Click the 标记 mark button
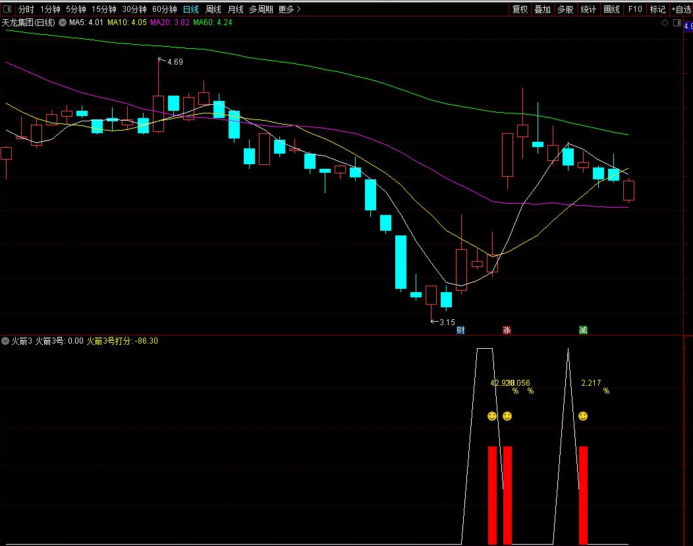This screenshot has width=693, height=546. click(657, 9)
